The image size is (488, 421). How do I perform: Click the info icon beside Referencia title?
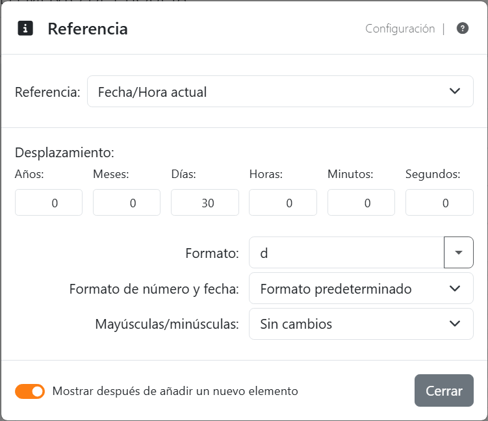tap(25, 29)
